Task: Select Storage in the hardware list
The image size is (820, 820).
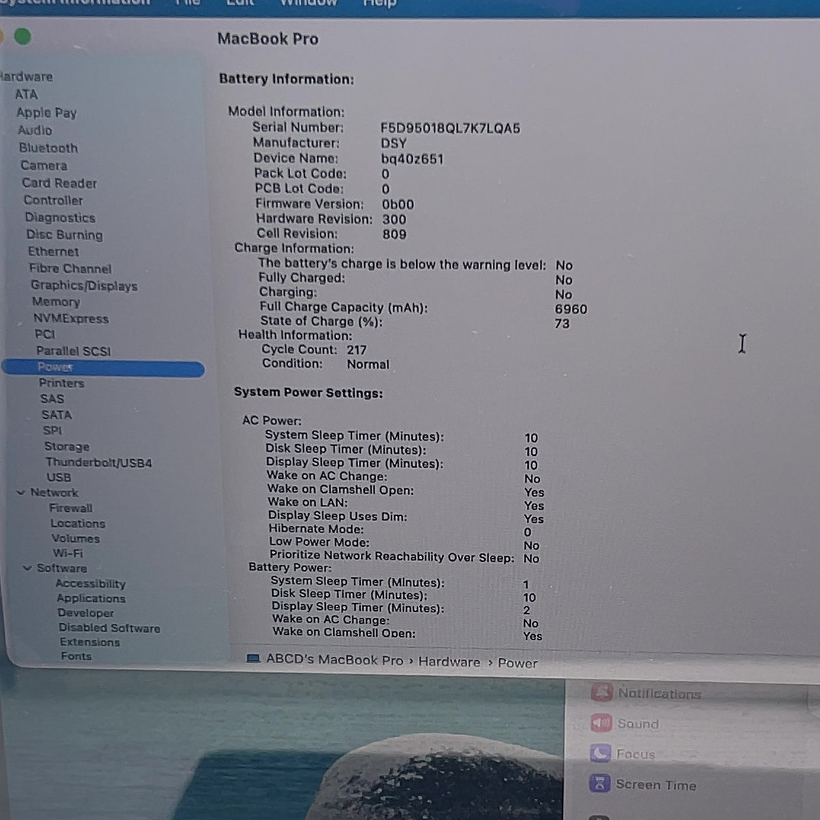Action: [67, 446]
